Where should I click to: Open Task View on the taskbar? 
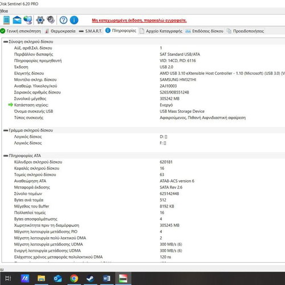pyautogui.click(x=8, y=278)
